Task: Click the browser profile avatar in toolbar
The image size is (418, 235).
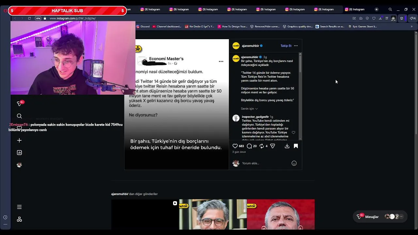Action: [x=394, y=18]
